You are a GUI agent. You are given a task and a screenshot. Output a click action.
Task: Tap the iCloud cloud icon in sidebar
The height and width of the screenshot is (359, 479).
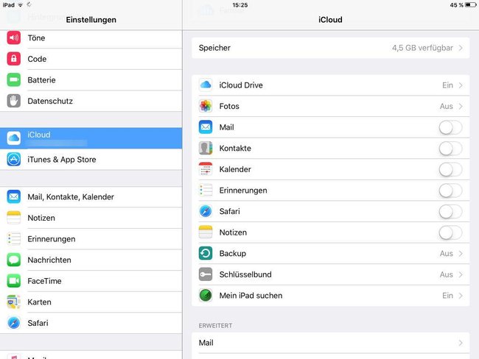pos(14,138)
